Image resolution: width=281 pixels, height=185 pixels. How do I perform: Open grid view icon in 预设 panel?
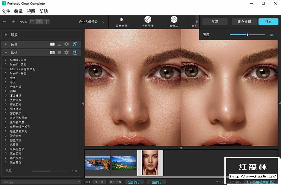52,44
